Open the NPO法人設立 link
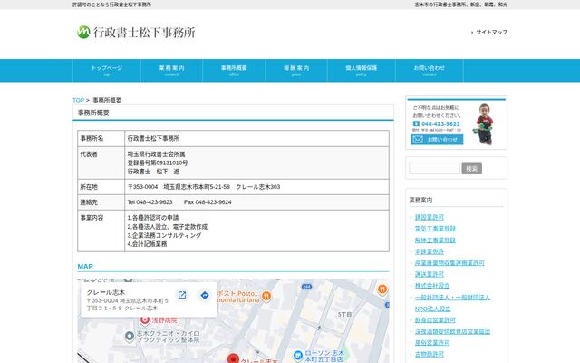 point(433,309)
